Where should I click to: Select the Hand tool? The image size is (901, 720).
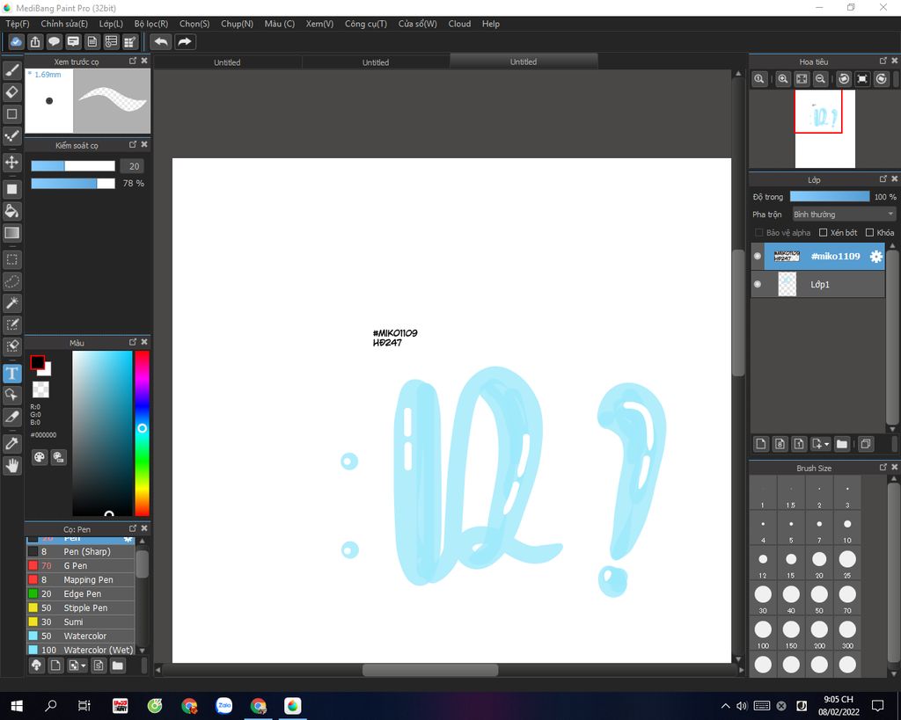(11, 466)
